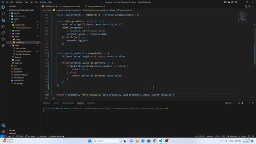The image size is (256, 144).
Task: Switch to PROBLEMS panel tab
Action: pyautogui.click(x=47, y=103)
